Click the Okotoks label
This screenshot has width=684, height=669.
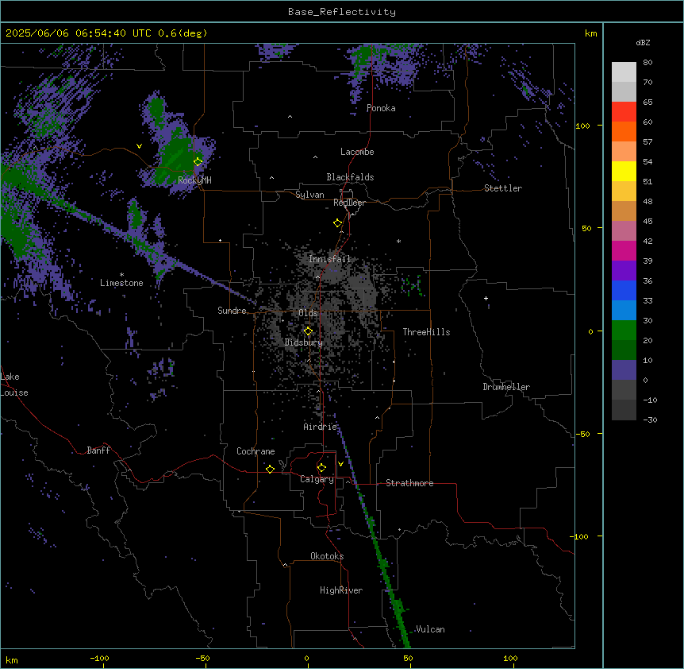click(327, 556)
